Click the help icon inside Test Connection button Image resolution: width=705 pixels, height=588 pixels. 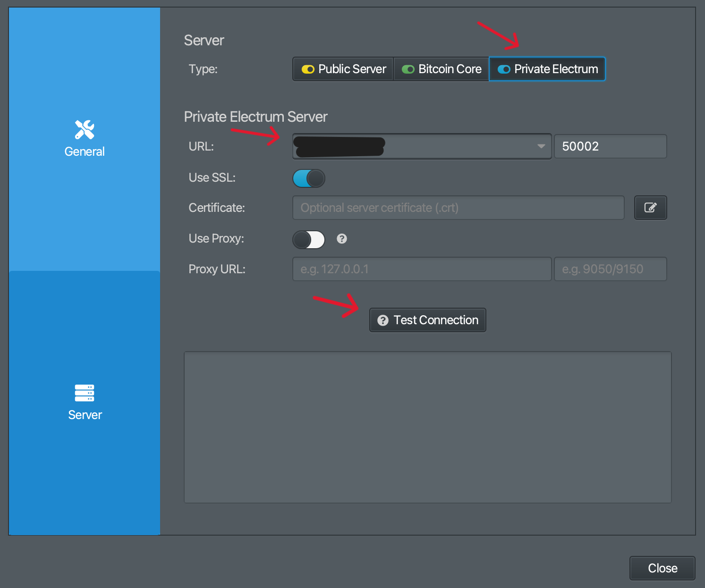(x=382, y=320)
